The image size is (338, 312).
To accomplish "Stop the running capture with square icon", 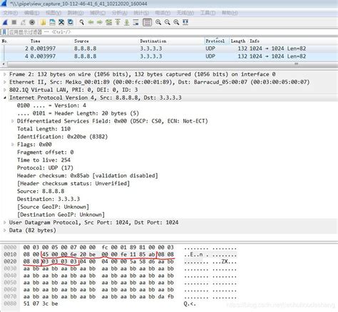I will click(14, 22).
